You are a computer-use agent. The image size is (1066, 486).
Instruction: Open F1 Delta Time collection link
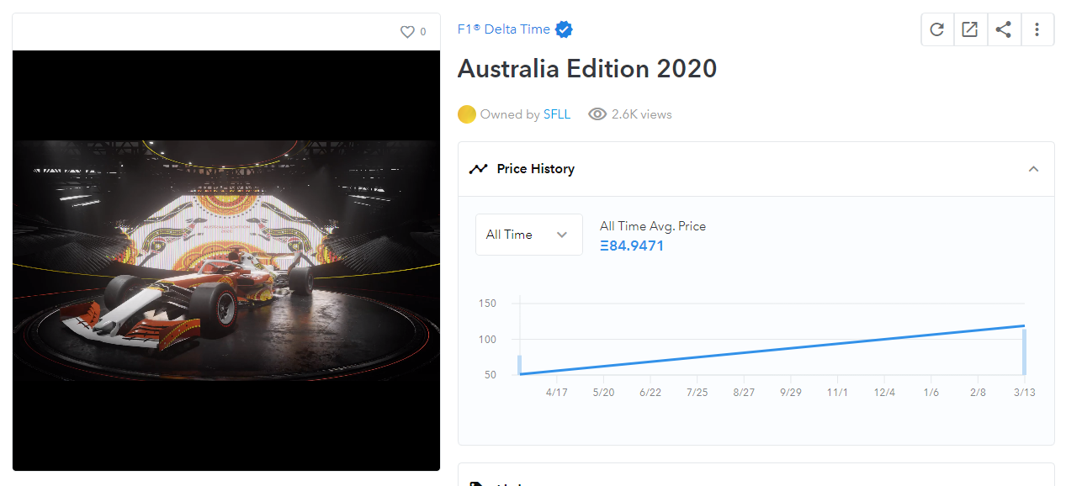[x=503, y=29]
